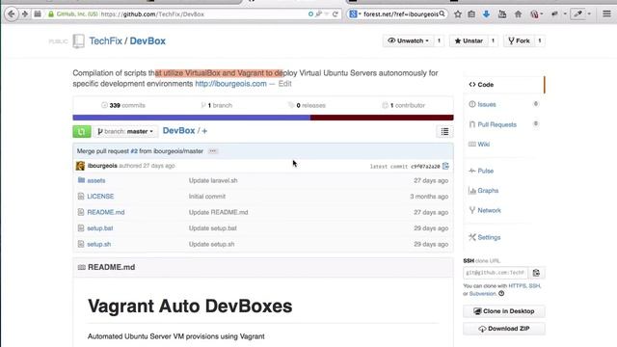
Task: View the 1 branch list
Action: (x=216, y=105)
